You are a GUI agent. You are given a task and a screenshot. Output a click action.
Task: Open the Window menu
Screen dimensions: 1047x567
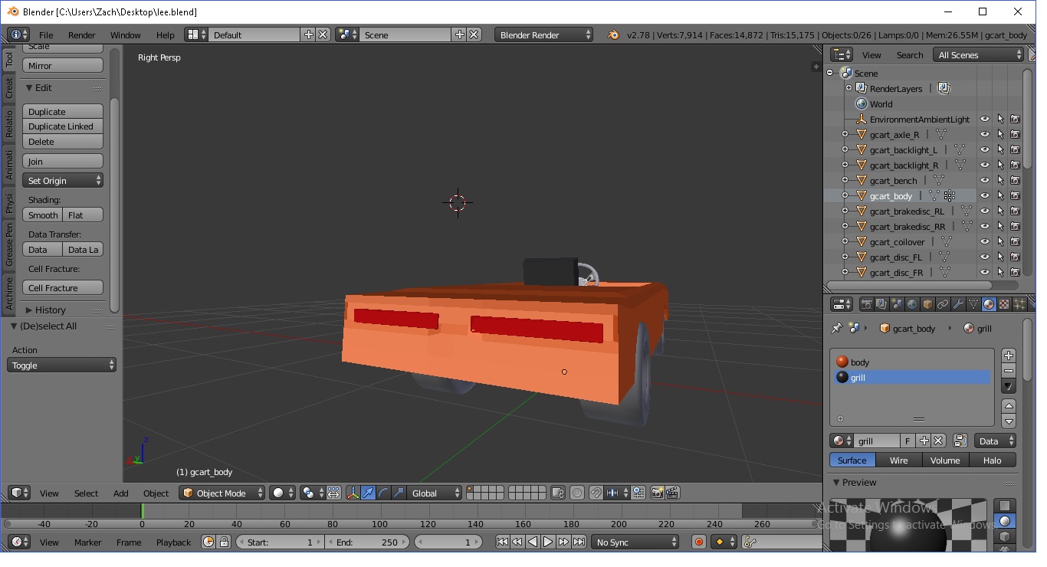pos(126,34)
